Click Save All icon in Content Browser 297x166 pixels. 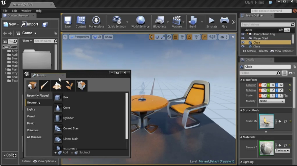pyautogui.click(x=45, y=24)
